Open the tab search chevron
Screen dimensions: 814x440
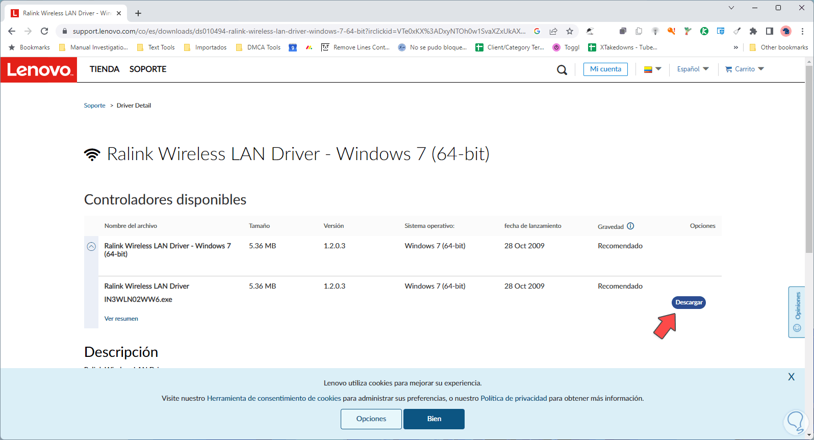point(731,8)
